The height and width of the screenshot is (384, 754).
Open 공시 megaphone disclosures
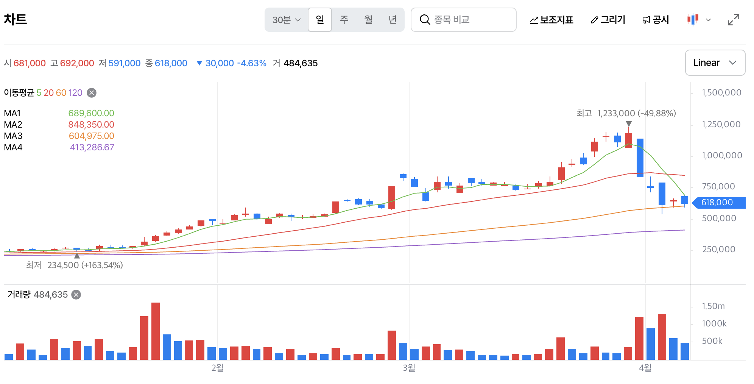pos(646,20)
